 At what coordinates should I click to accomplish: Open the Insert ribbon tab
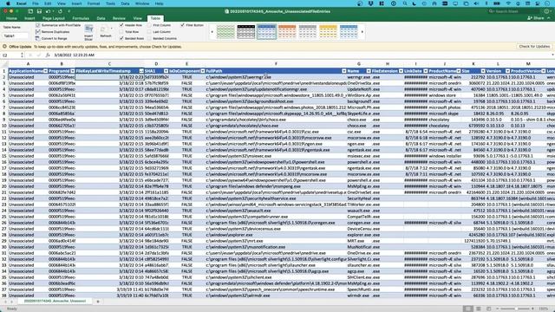29,18
